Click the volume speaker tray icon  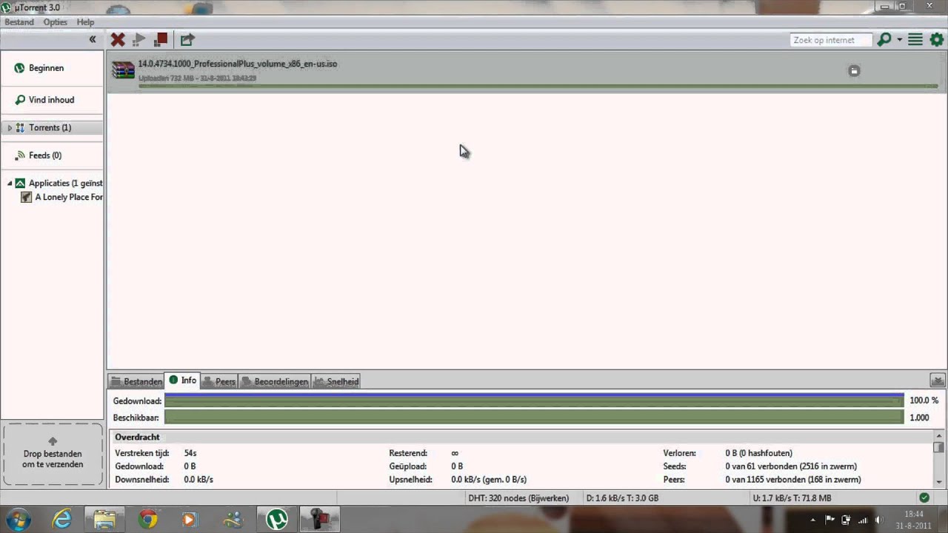(878, 520)
